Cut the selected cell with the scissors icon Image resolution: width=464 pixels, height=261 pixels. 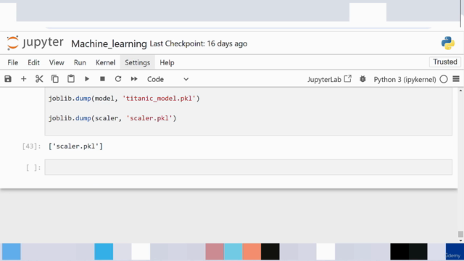click(x=39, y=79)
